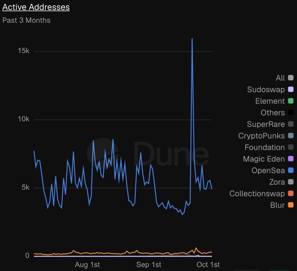Toggle the Element series label
Image resolution: width=297 pixels, height=271 pixels.
(x=270, y=101)
